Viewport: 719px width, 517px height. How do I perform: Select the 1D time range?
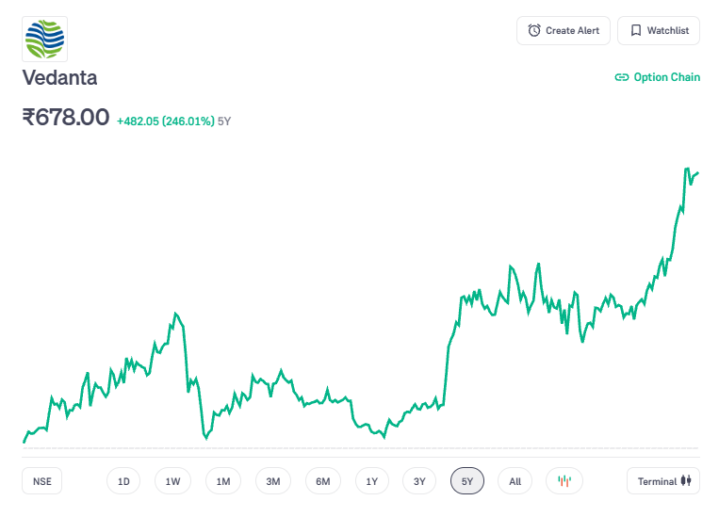coord(123,481)
